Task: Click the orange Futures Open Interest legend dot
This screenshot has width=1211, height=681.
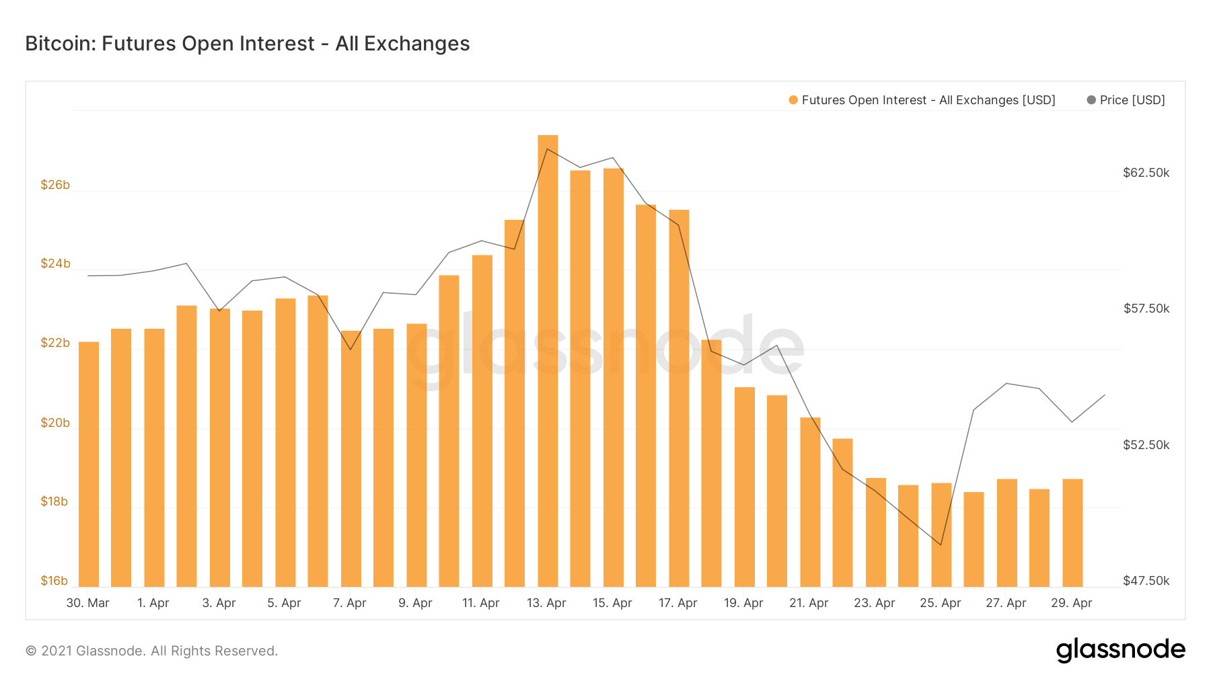Action: [793, 100]
